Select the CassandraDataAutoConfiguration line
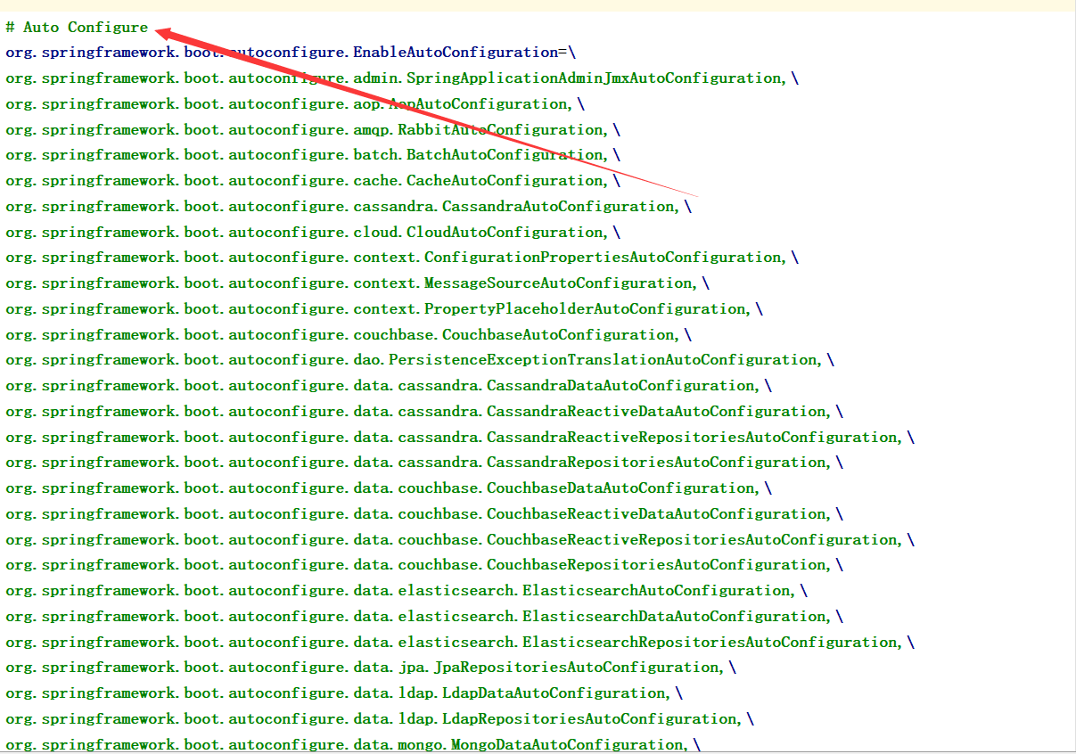This screenshot has height=754, width=1076. [x=389, y=386]
